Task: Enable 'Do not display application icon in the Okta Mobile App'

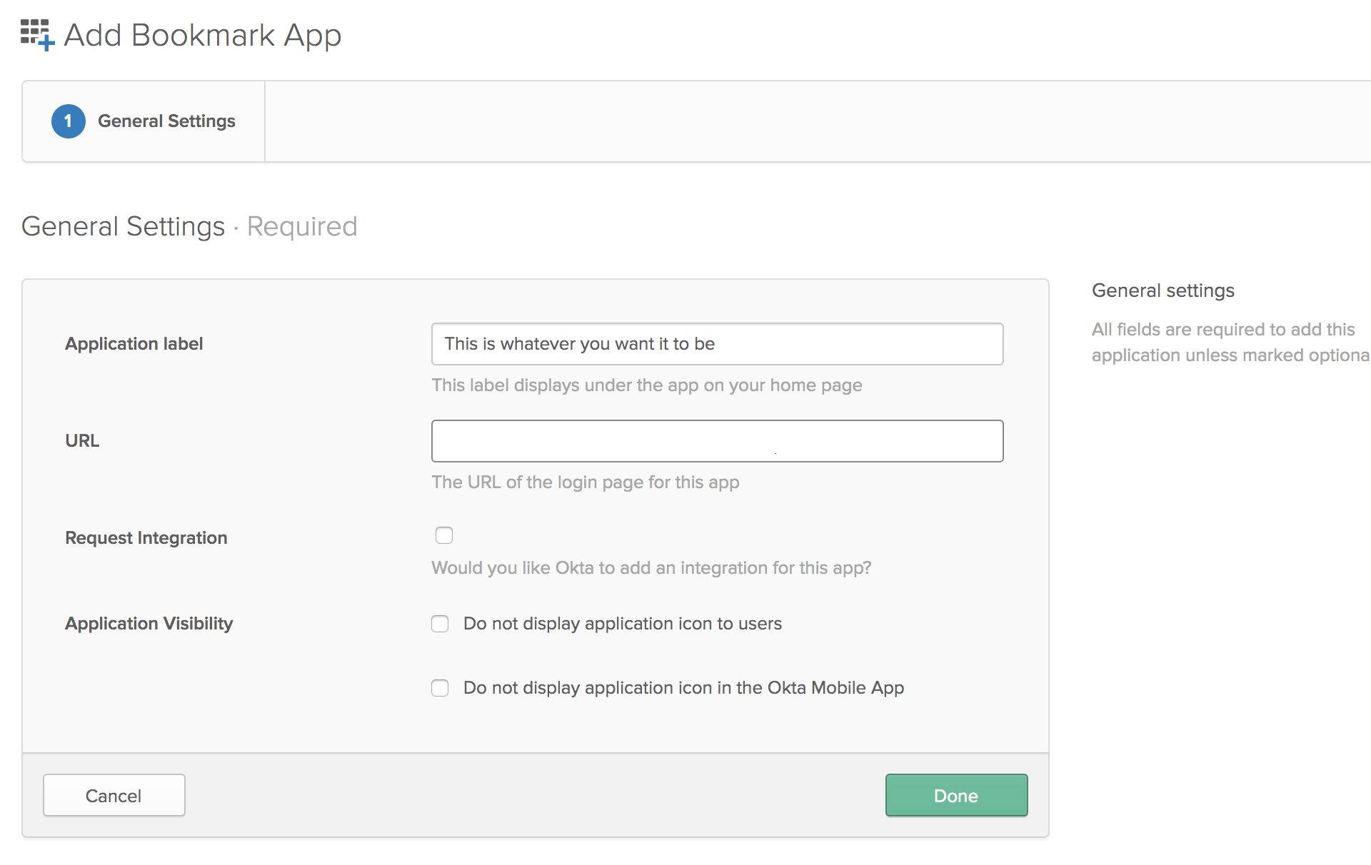Action: (x=441, y=687)
